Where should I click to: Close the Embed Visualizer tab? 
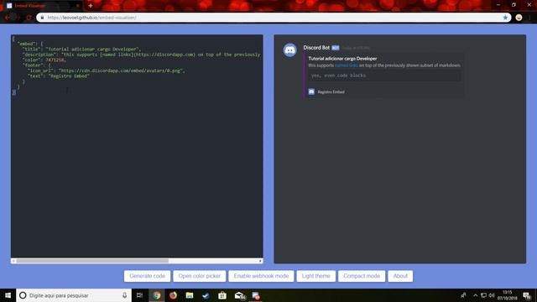(x=78, y=6)
